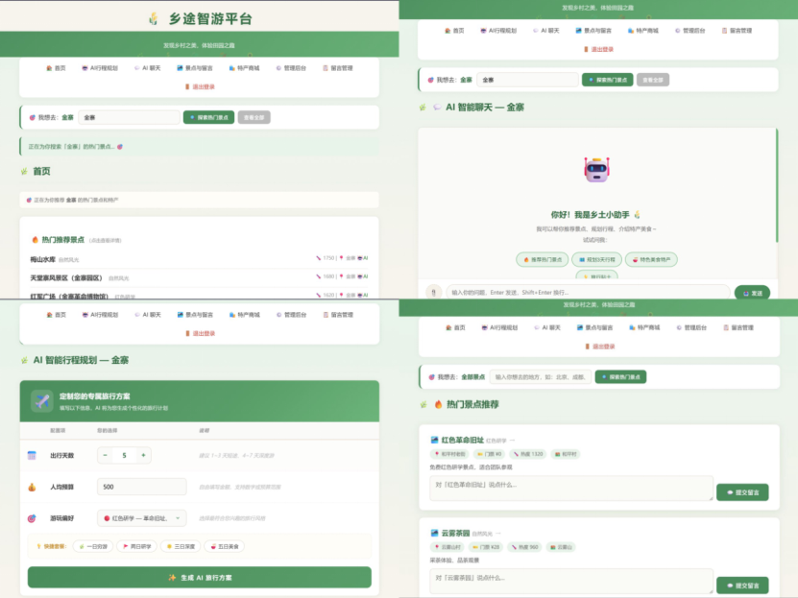Open AI 聊天 nav item in the home page panel
The image size is (798, 598).
pyautogui.click(x=148, y=68)
